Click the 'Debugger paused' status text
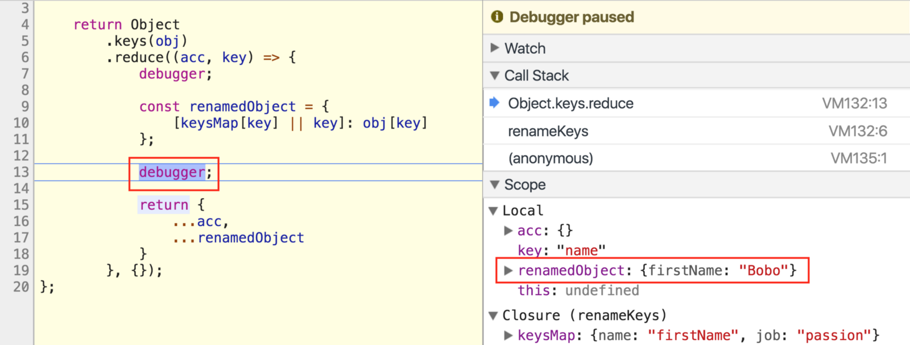Viewport: 910px width, 345px height. (x=572, y=17)
